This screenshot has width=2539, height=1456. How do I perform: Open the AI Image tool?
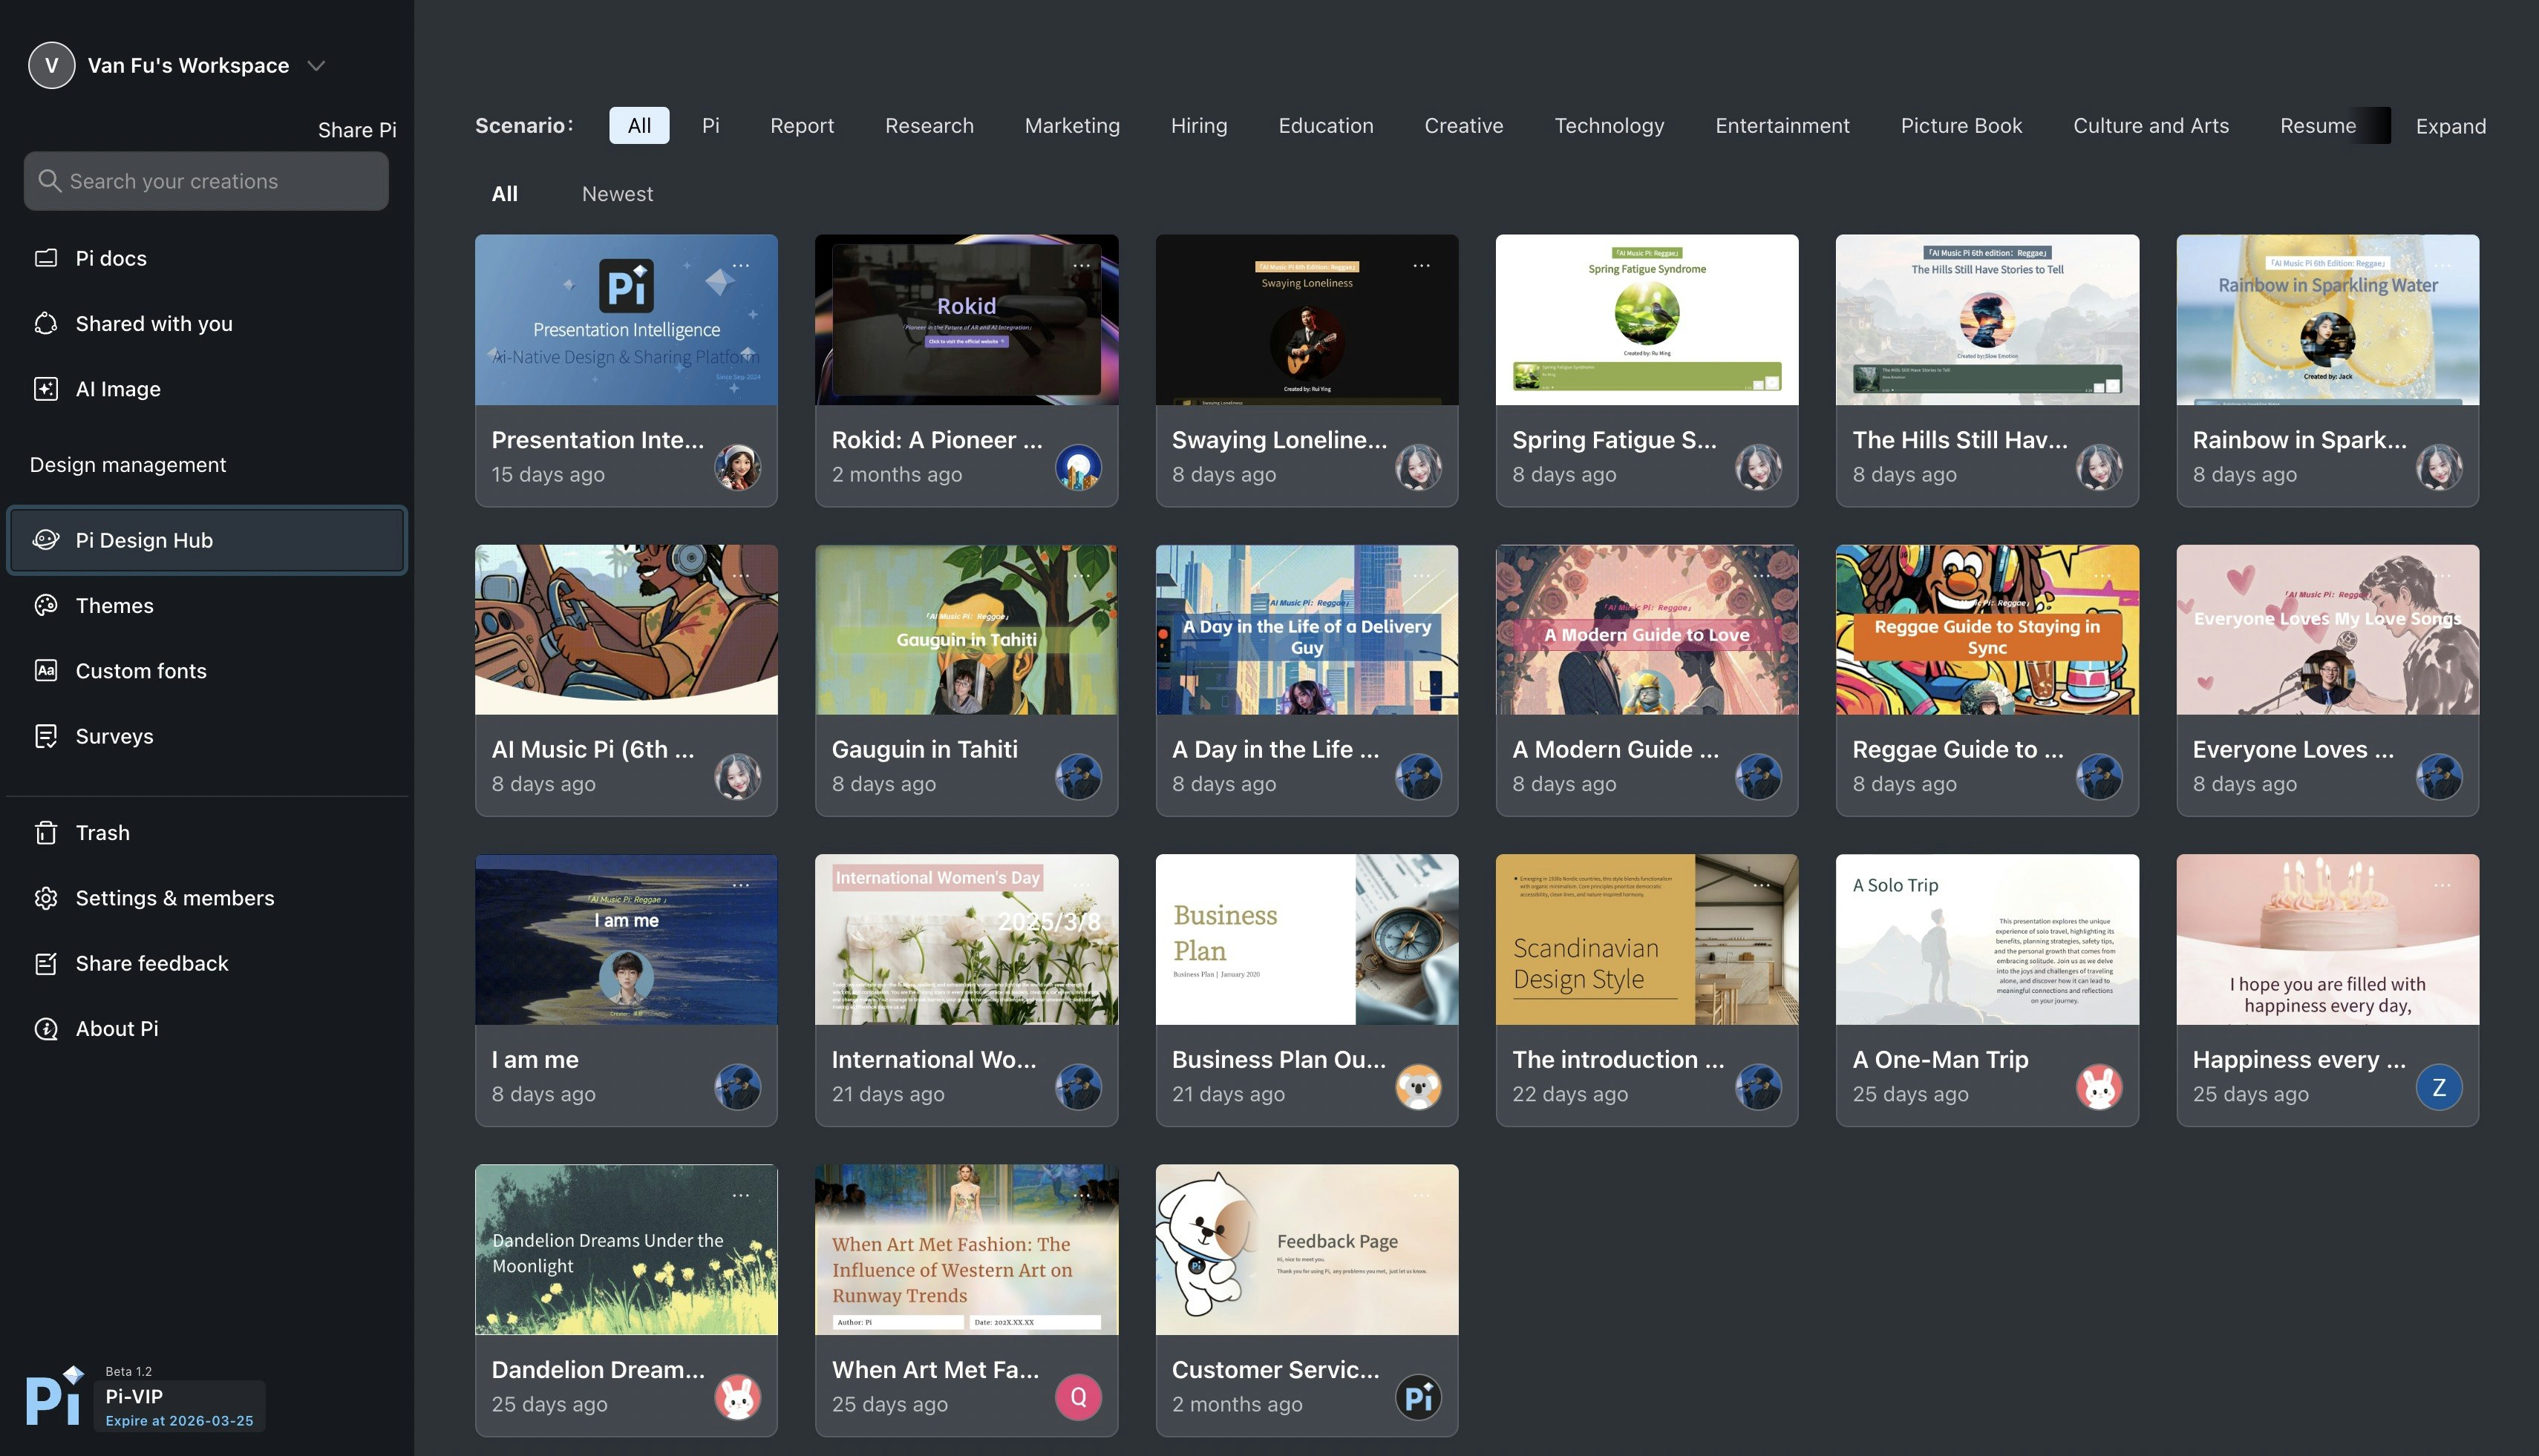click(117, 389)
